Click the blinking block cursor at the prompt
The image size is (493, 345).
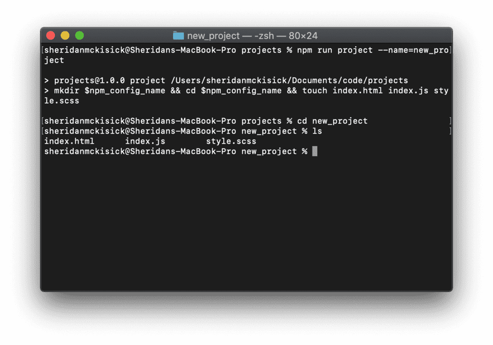(314, 151)
